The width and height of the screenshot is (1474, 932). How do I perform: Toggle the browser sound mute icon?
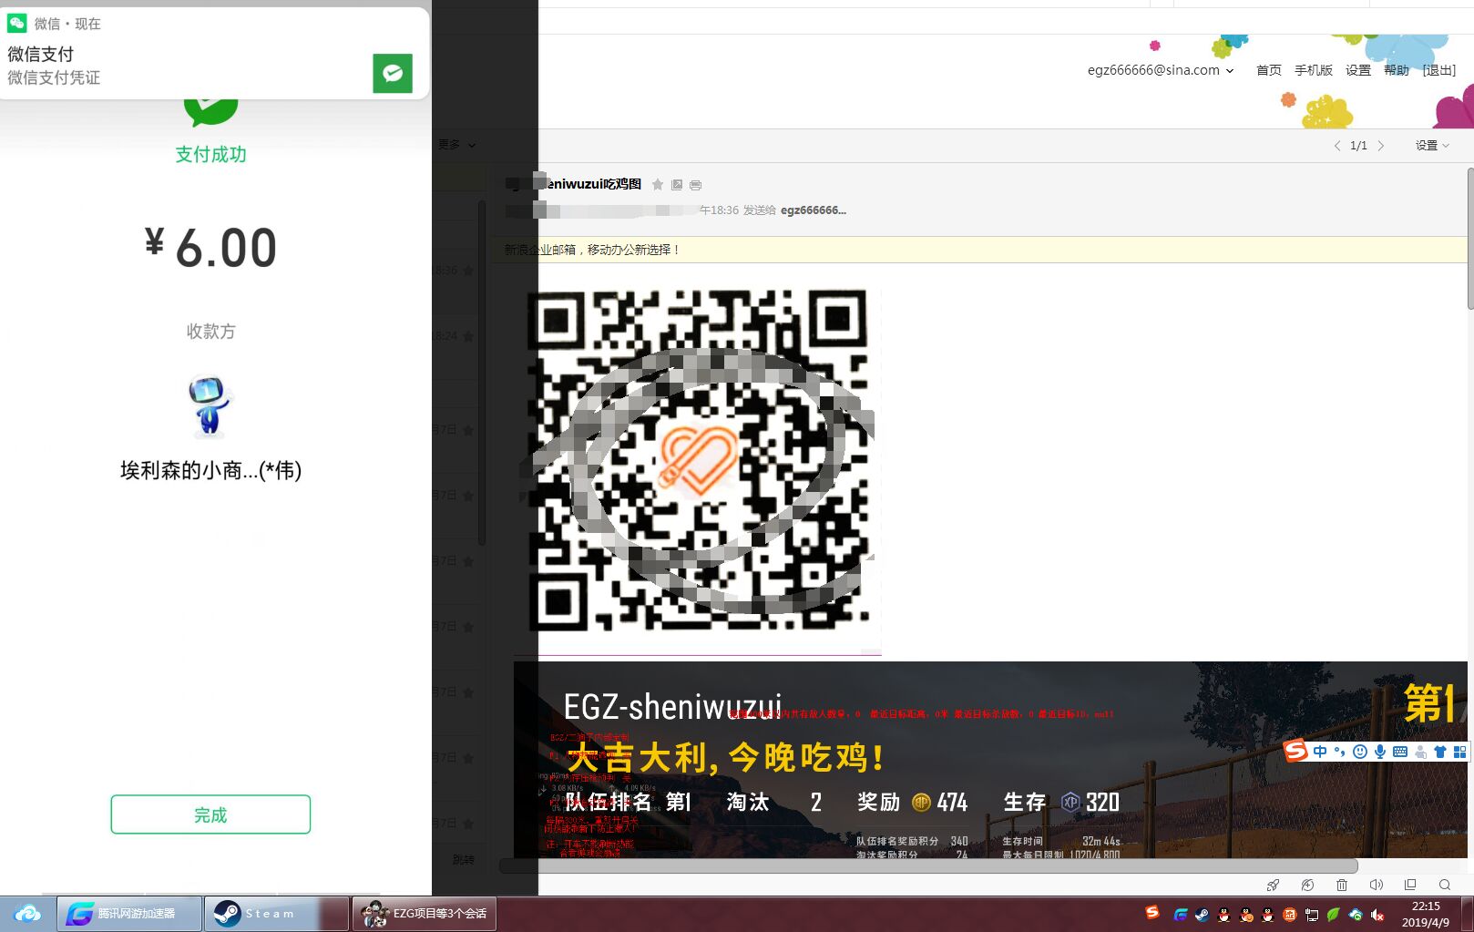click(x=1376, y=885)
